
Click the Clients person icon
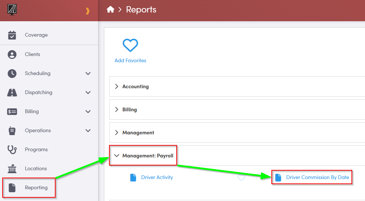pyautogui.click(x=12, y=55)
